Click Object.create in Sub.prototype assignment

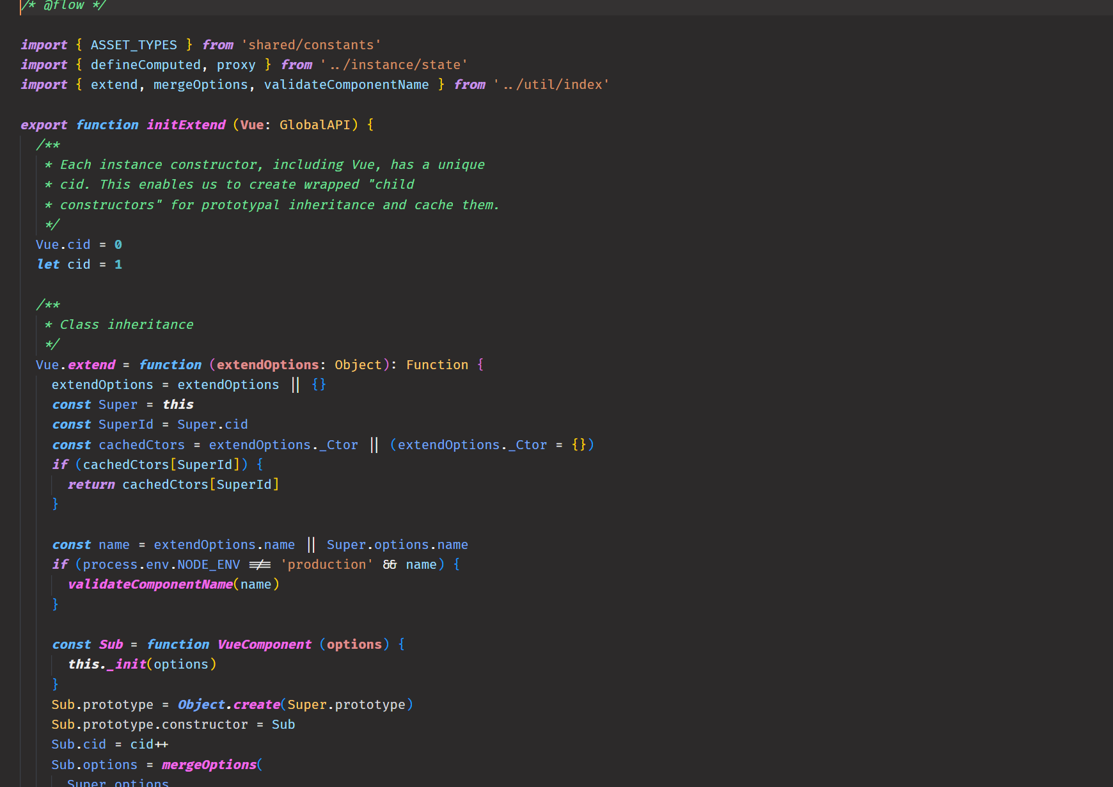click(x=229, y=704)
